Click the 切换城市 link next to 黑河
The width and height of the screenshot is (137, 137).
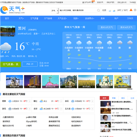point(32,30)
